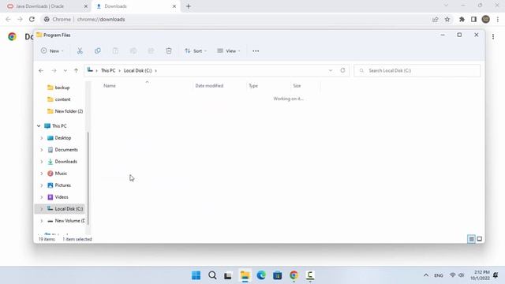Click the Delete trash icon in toolbar
The image size is (505, 284).
coord(169,50)
